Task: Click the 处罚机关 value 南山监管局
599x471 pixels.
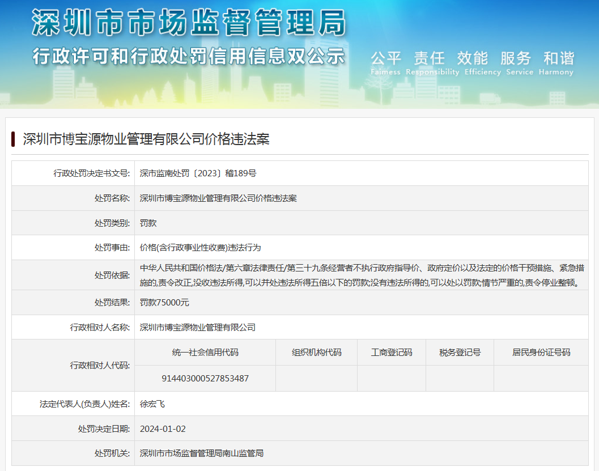Action: (x=201, y=453)
